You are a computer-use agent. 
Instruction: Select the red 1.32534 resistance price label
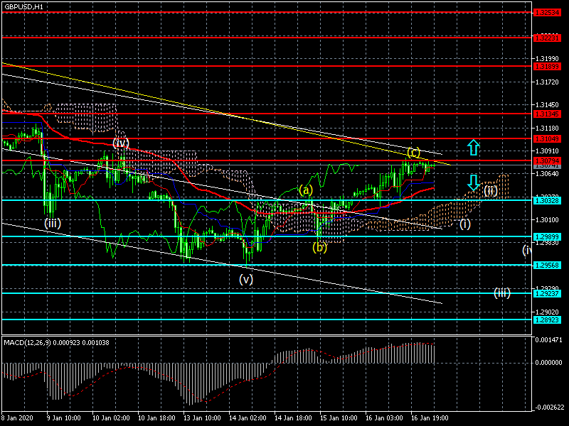pos(547,13)
